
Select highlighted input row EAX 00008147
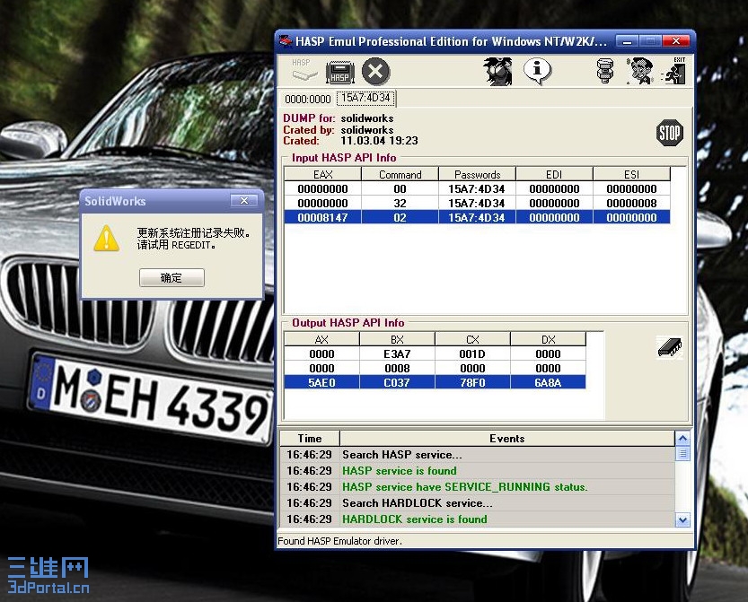(x=477, y=217)
